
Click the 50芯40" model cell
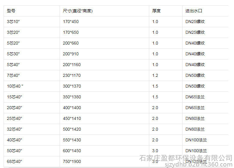[x=14, y=151]
